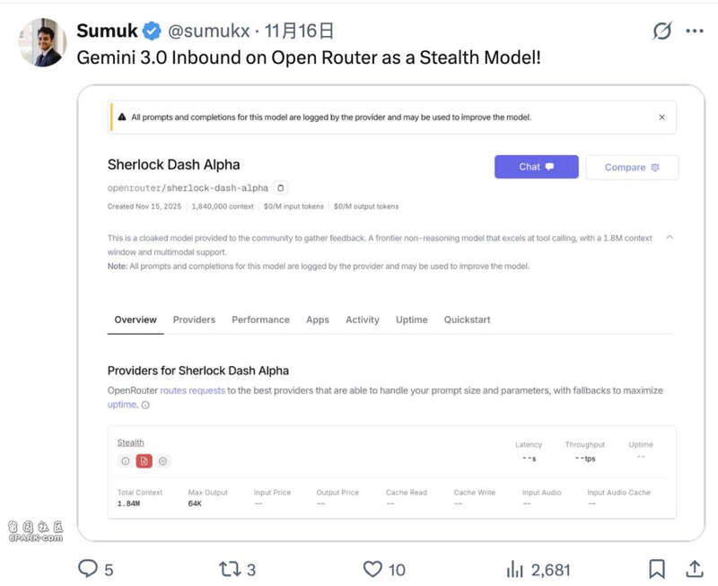Bookmark this tweet
718x586 pixels.
(x=657, y=569)
